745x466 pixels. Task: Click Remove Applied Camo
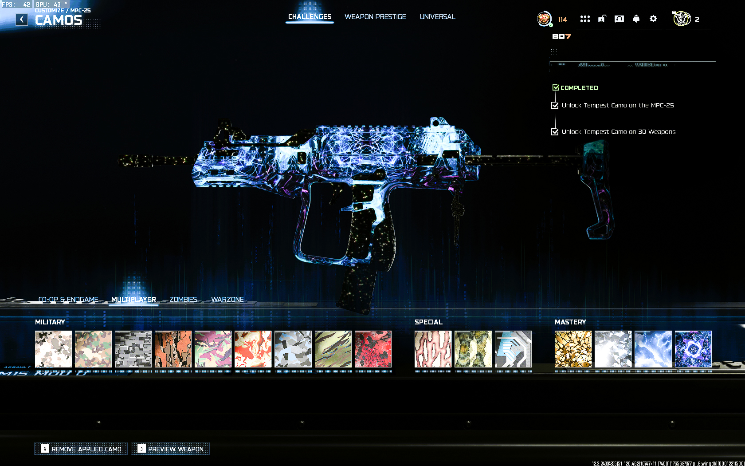pyautogui.click(x=81, y=449)
